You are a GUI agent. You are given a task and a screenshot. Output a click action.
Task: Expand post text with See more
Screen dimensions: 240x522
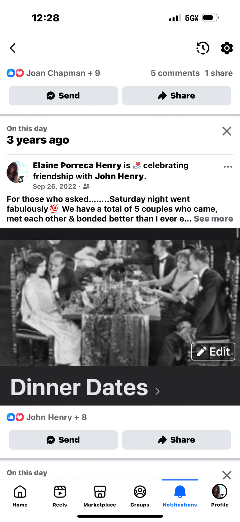click(x=213, y=219)
